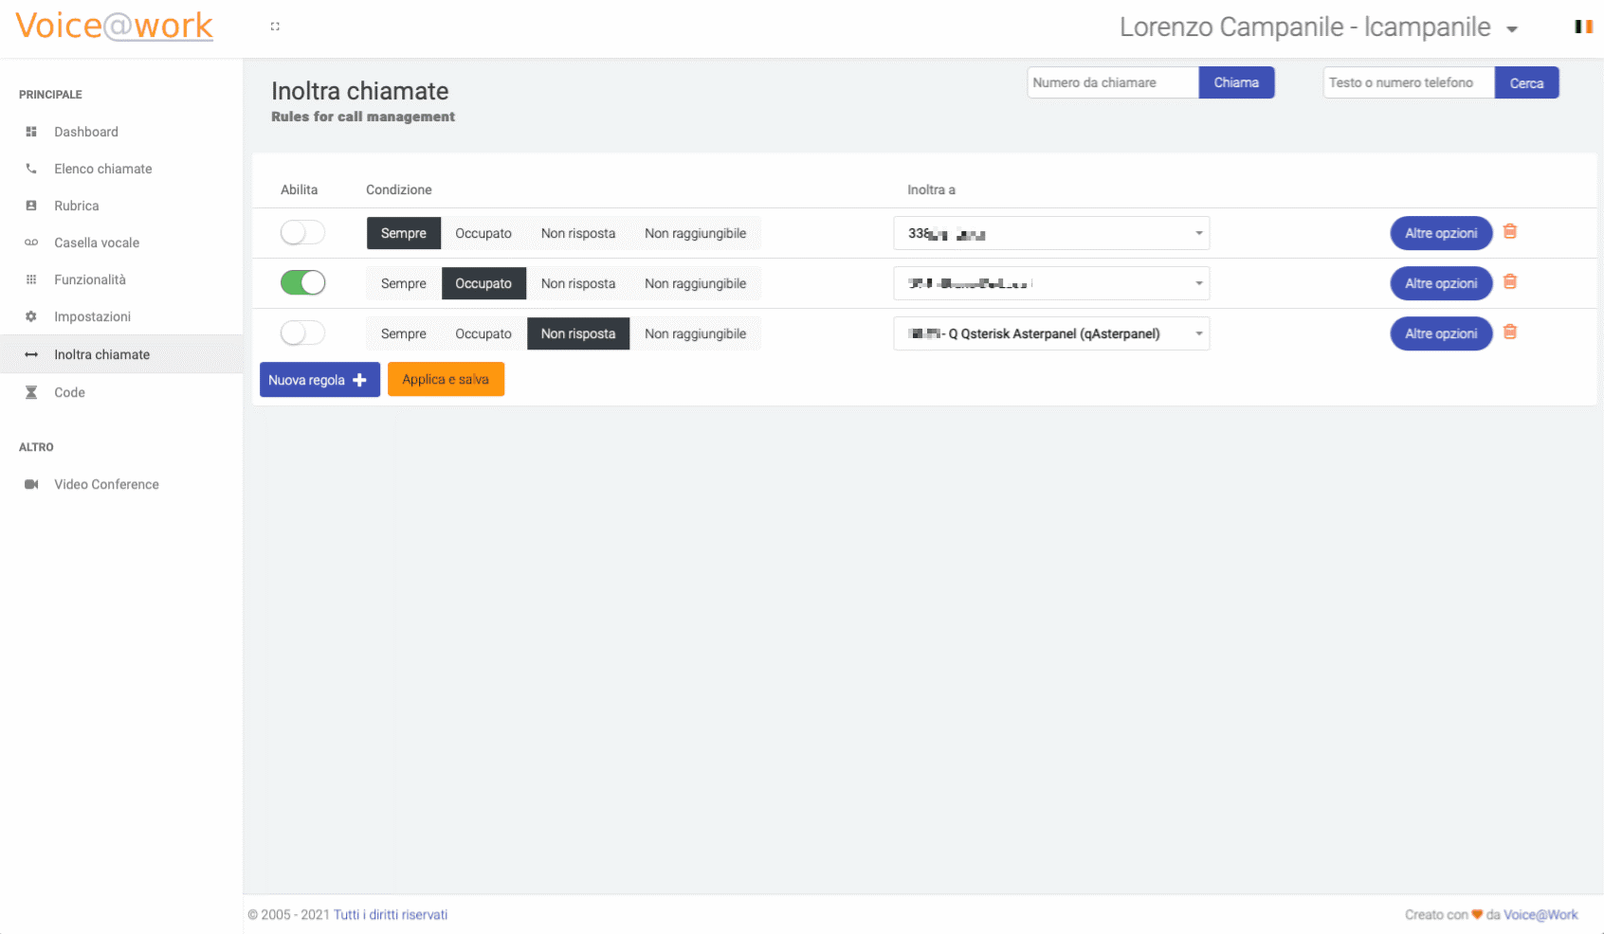Click the Dashboard grid icon in sidebar

(31, 132)
